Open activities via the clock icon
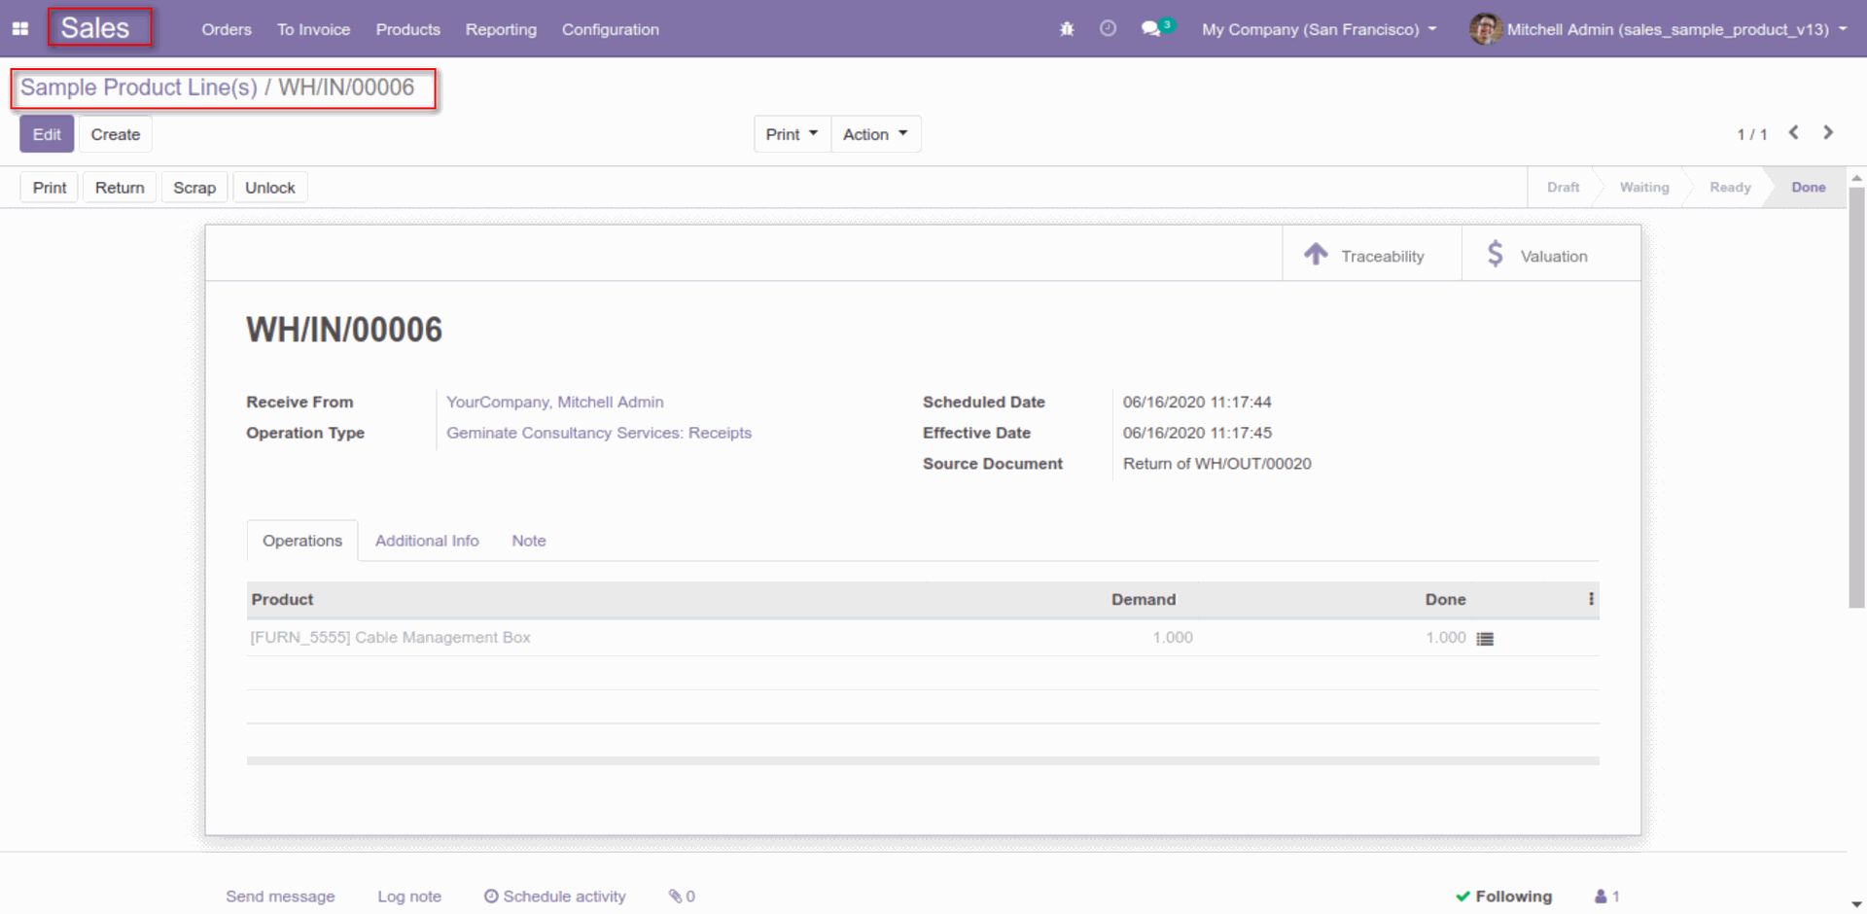 pyautogui.click(x=1108, y=29)
